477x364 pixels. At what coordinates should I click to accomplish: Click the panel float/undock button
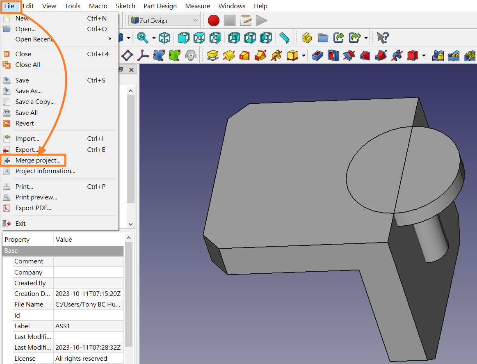[x=121, y=70]
